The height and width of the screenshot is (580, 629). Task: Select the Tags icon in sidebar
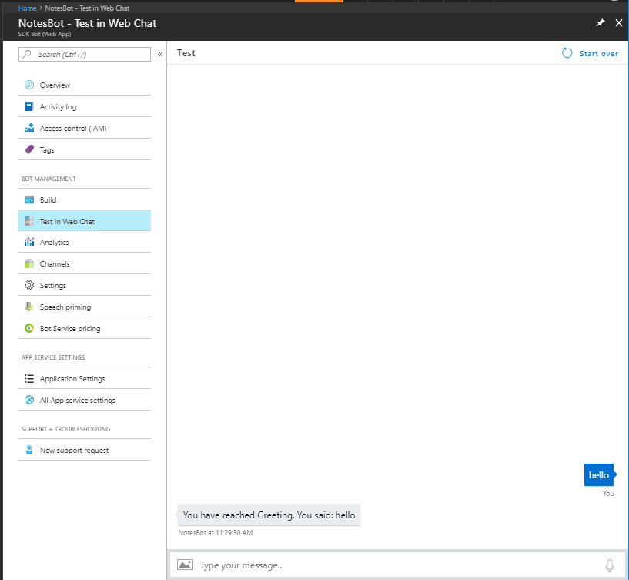pyautogui.click(x=28, y=149)
